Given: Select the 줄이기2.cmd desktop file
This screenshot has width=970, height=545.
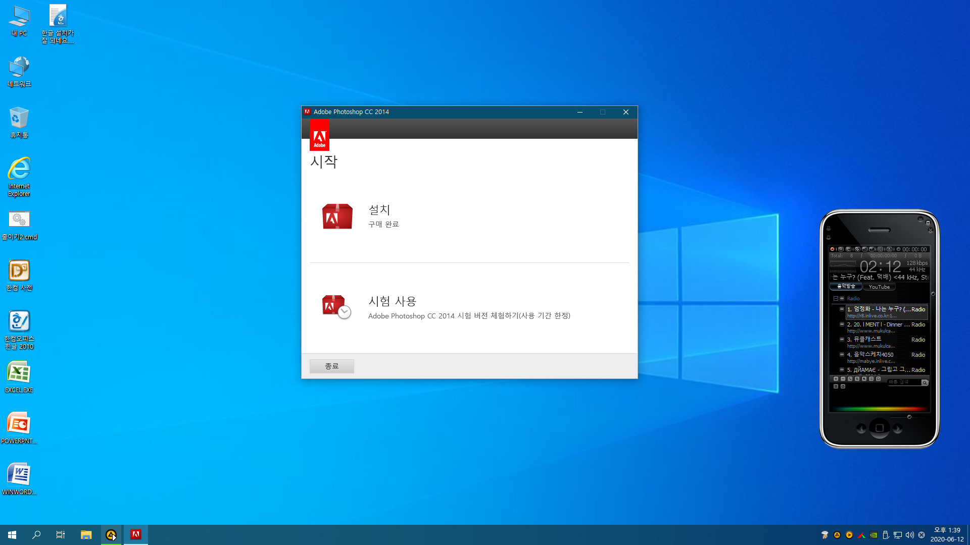Looking at the screenshot, I should (x=19, y=225).
